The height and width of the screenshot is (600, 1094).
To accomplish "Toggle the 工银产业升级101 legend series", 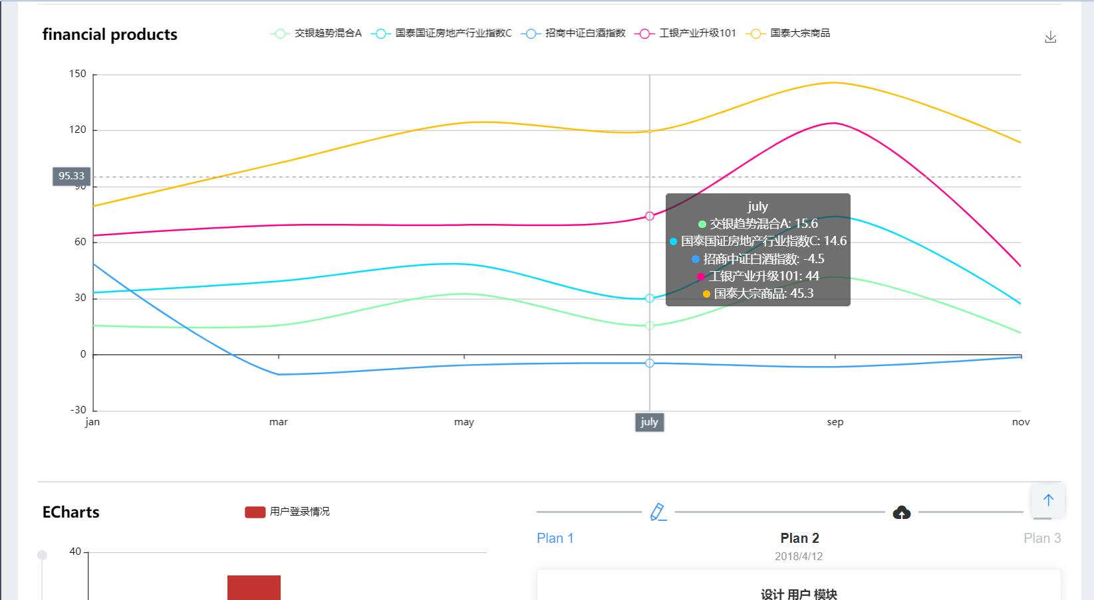I will click(686, 33).
